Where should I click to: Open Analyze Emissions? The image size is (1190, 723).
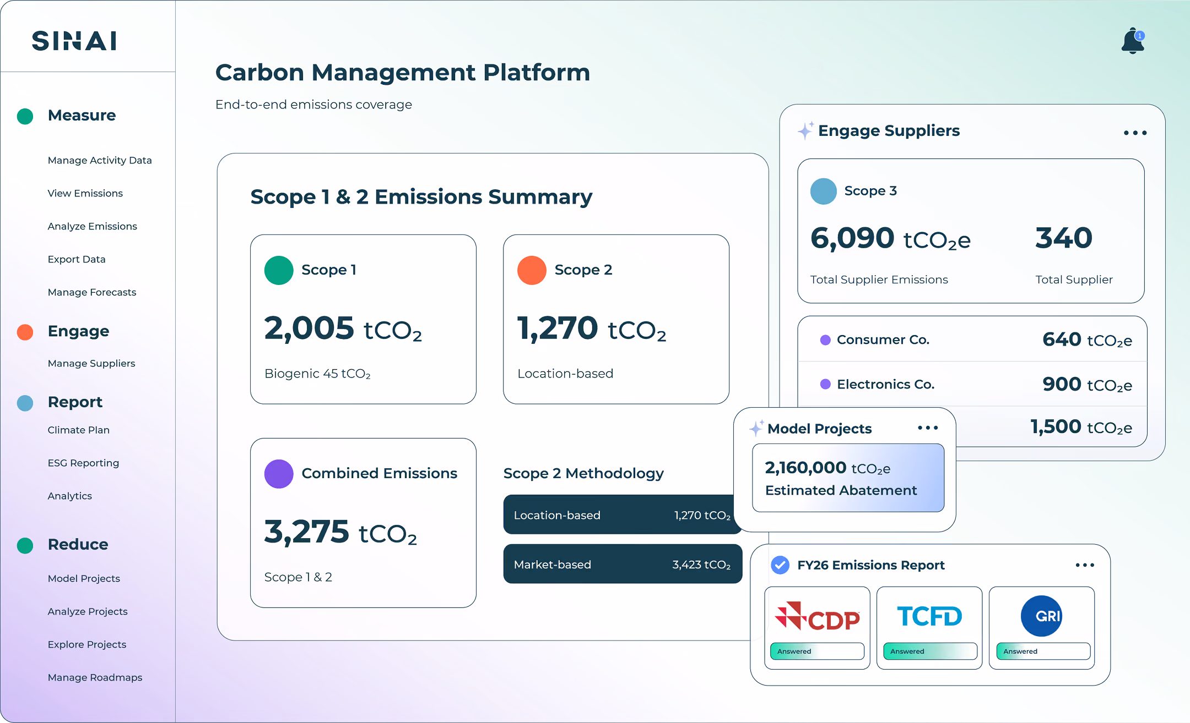coord(93,226)
